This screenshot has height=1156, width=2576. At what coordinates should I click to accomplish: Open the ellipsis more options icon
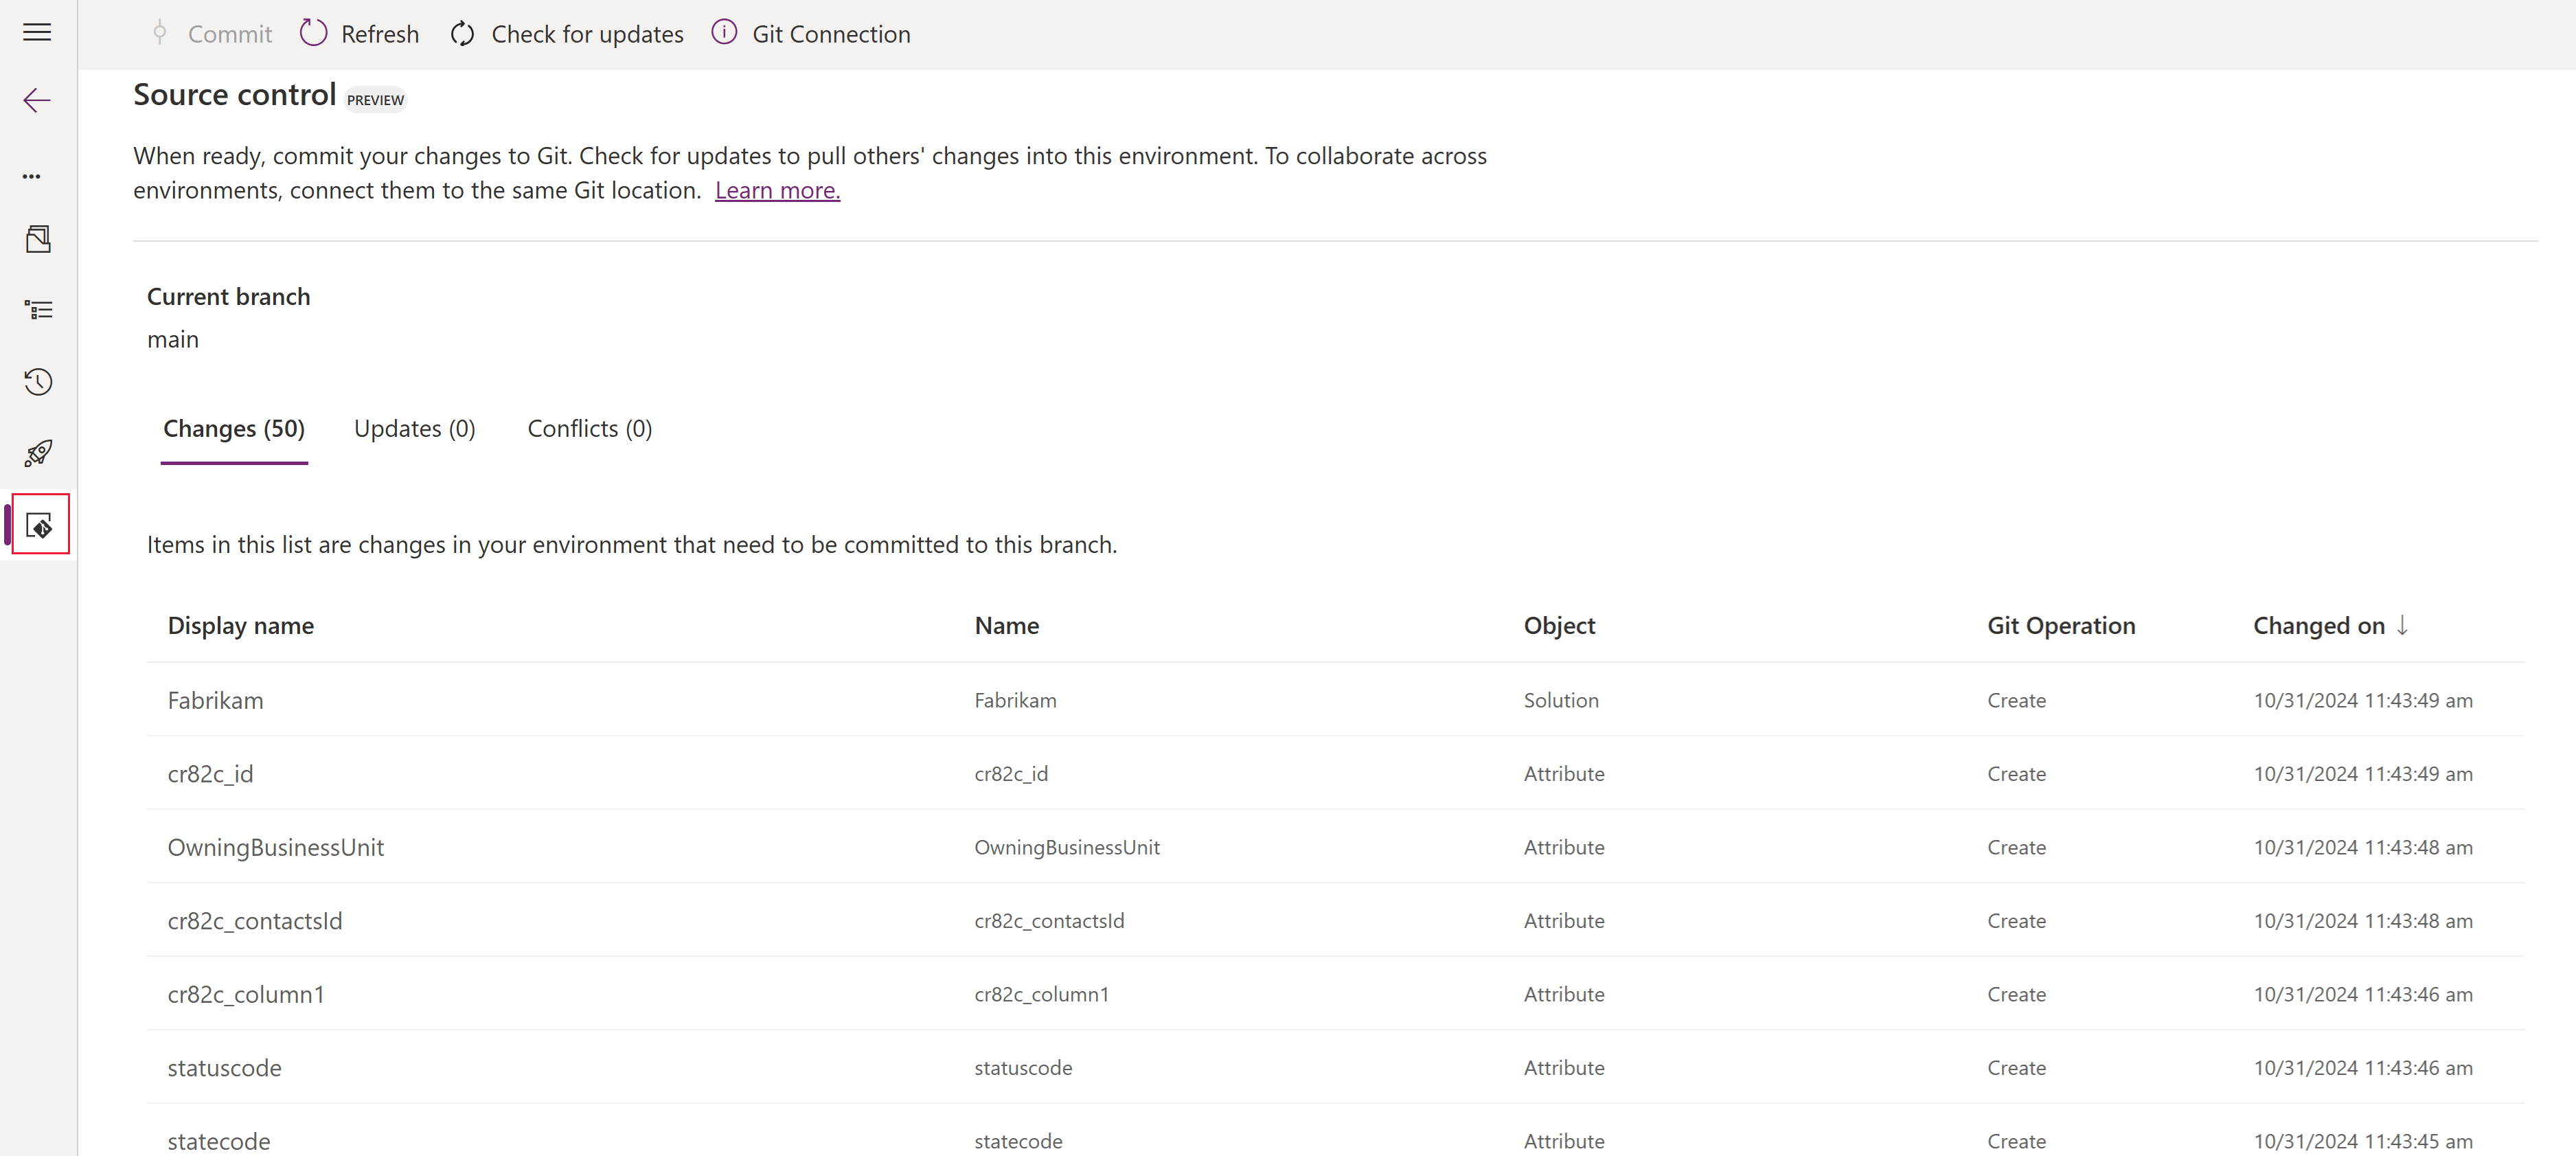tap(32, 176)
